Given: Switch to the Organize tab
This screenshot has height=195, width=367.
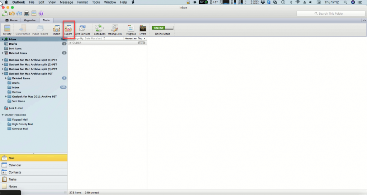Looking at the screenshot, I should [x=30, y=20].
